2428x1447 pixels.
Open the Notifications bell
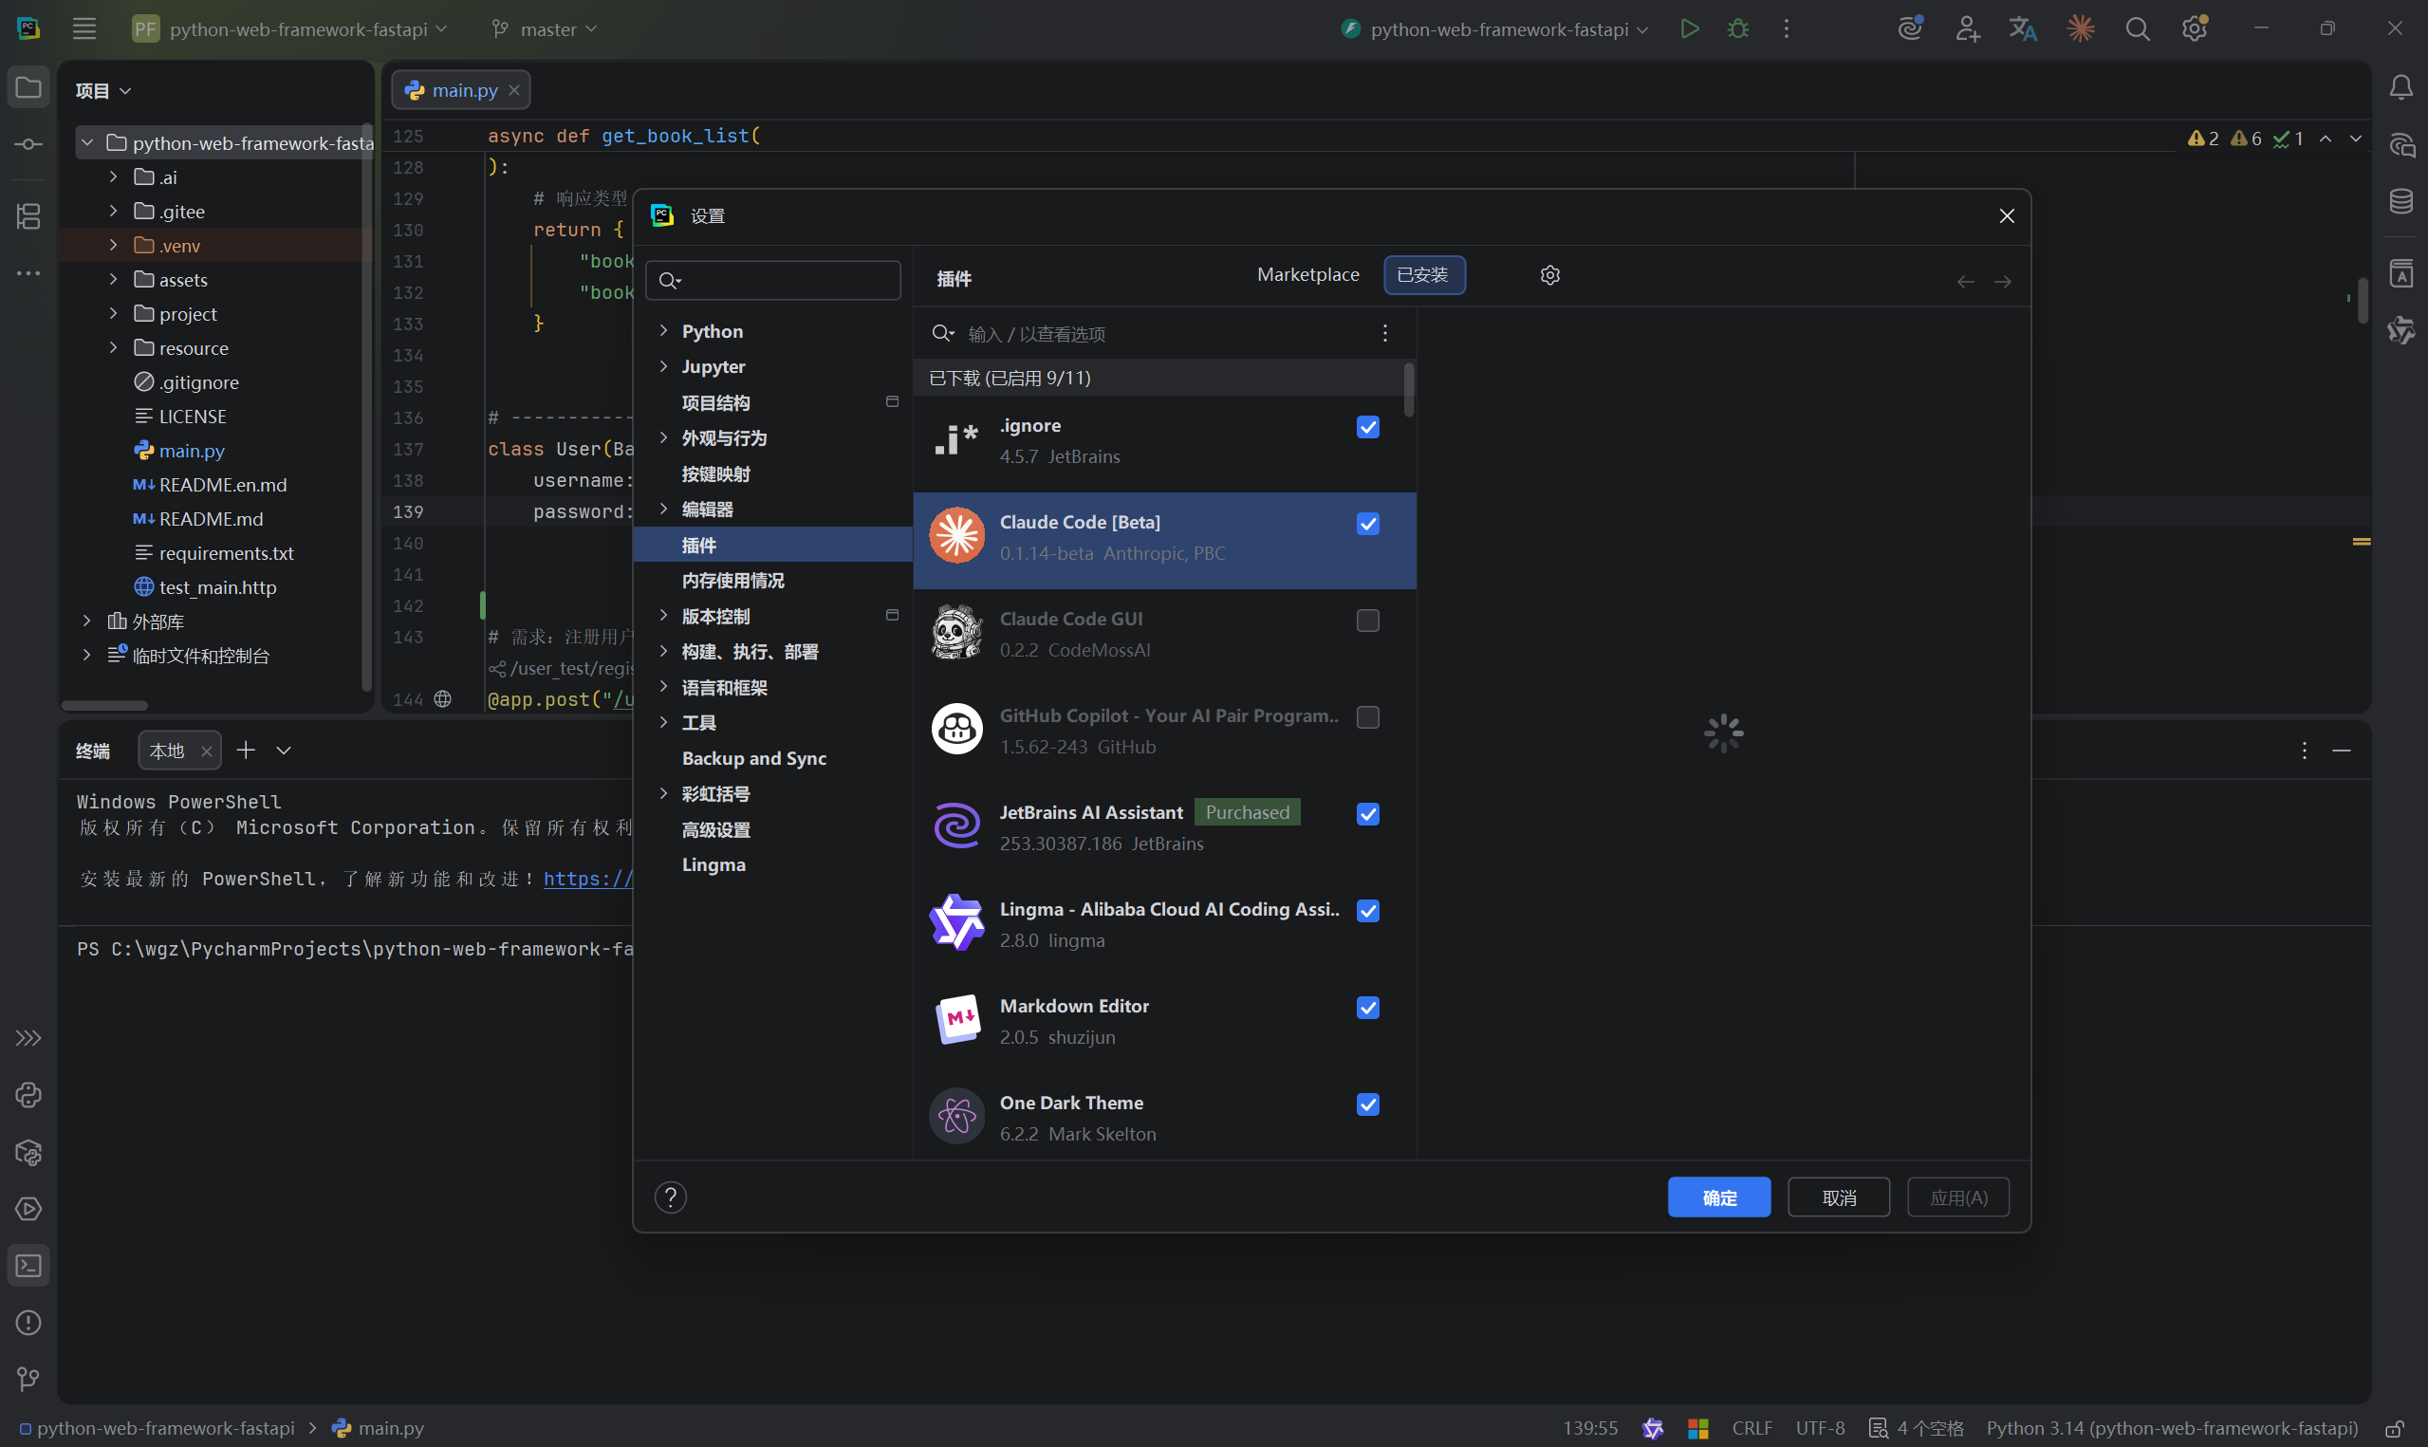pyautogui.click(x=2400, y=89)
